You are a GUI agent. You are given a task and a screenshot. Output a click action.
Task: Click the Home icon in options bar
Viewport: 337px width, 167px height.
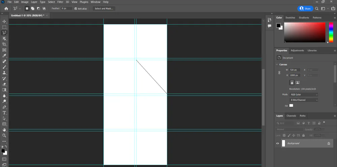click(x=6, y=8)
